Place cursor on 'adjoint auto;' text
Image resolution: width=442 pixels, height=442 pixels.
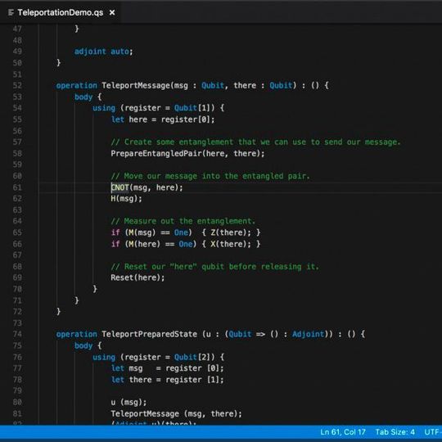[103, 52]
